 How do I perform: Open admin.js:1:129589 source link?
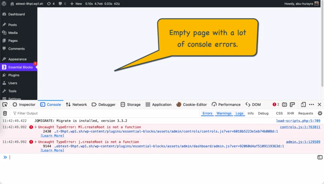pos(303,142)
